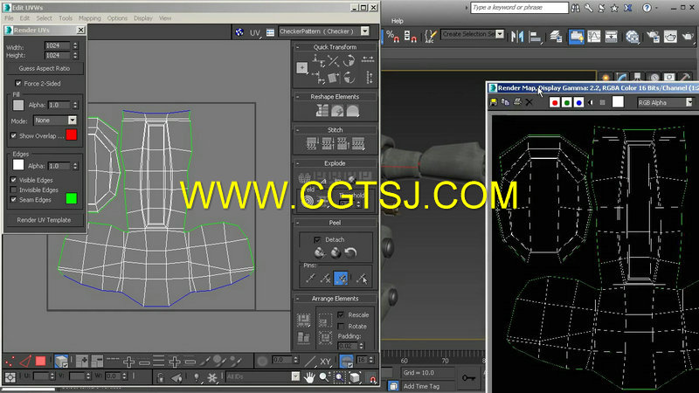Toggle Seam Edges checkbox
This screenshot has width=699, height=393.
pyautogui.click(x=13, y=200)
